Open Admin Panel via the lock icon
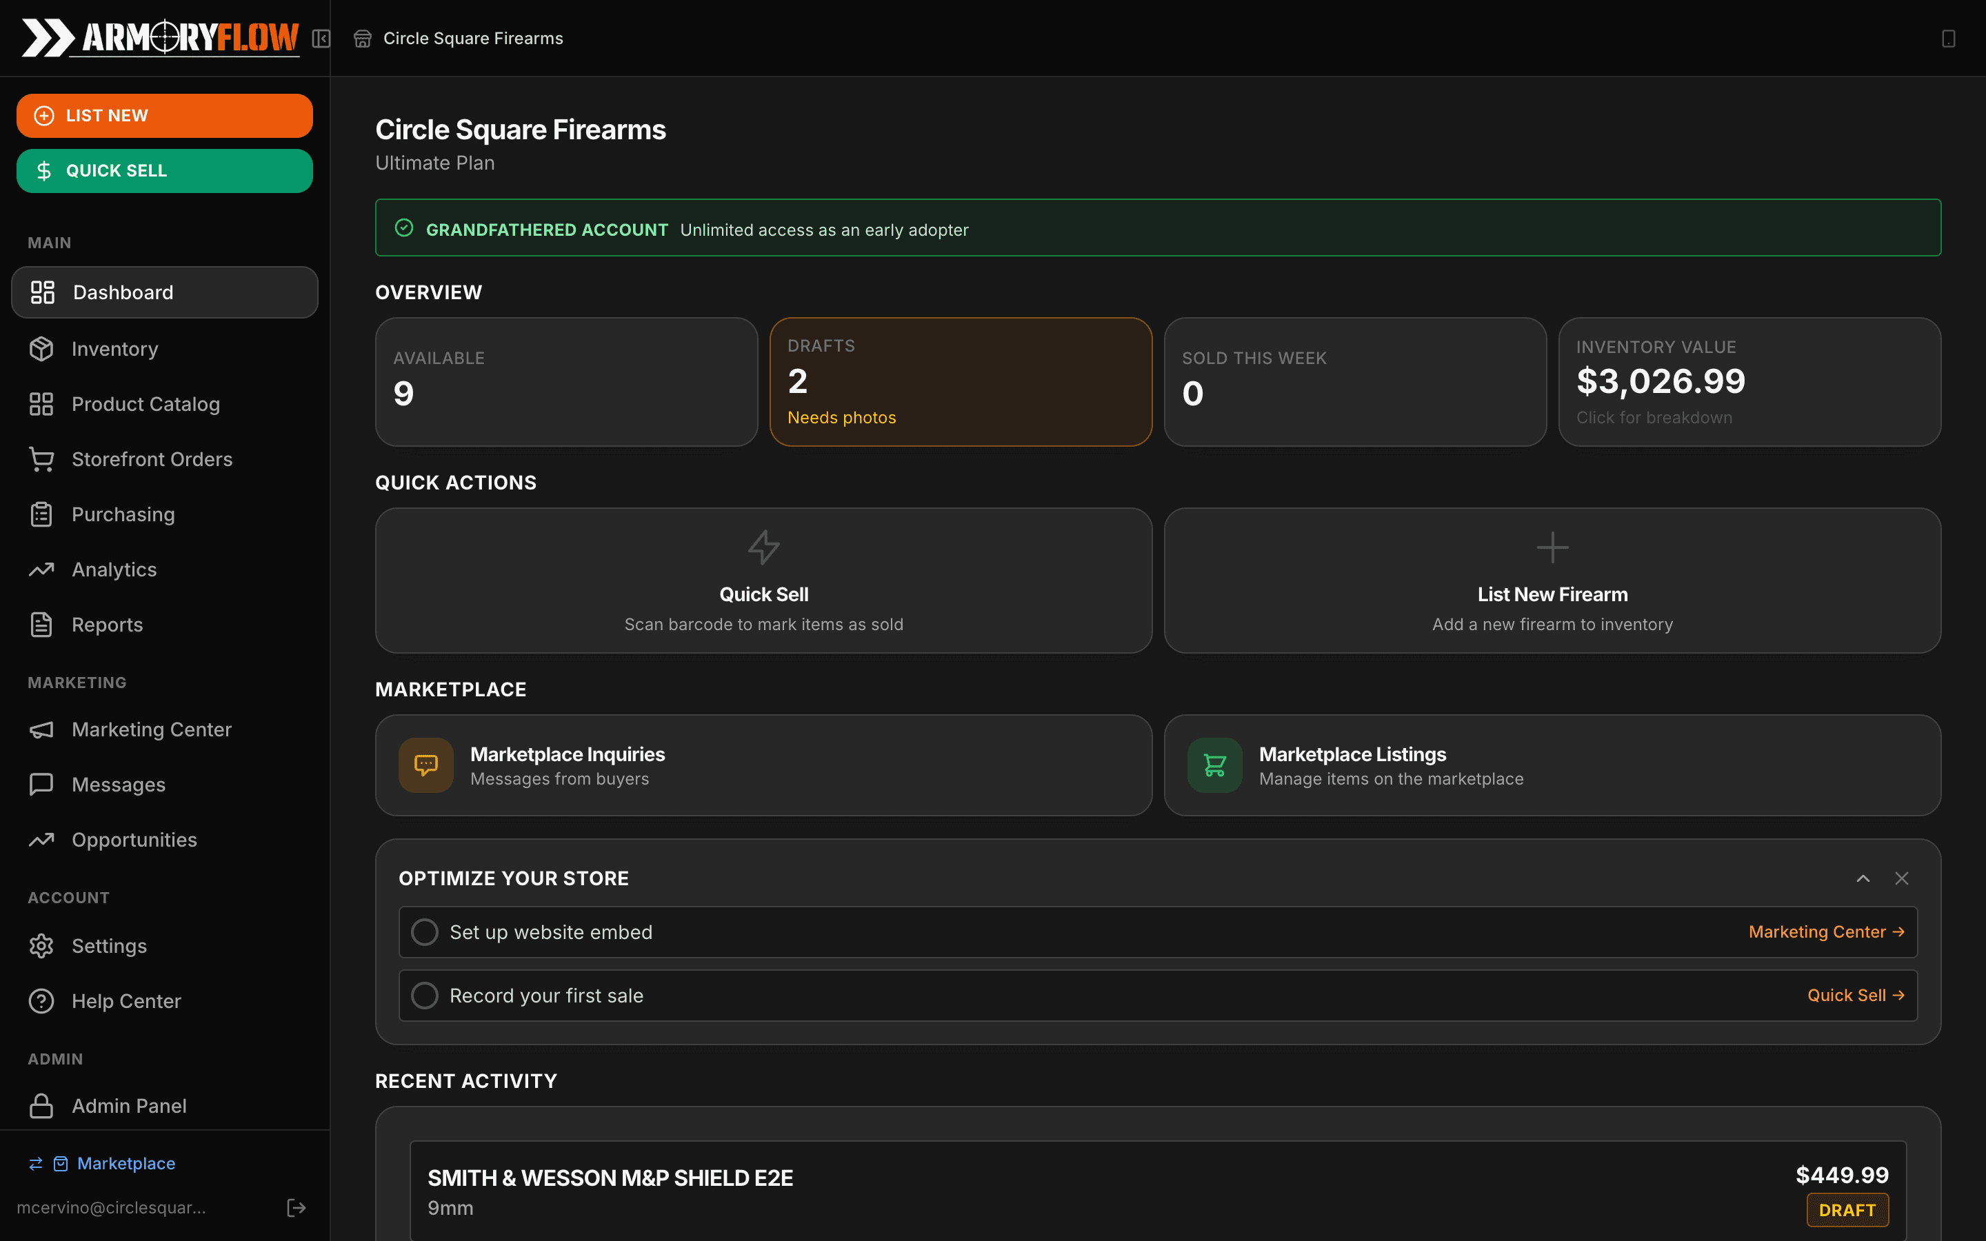The image size is (1986, 1241). tap(42, 1106)
